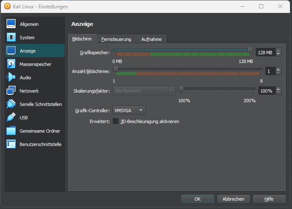Switch to the Aufnahme tab

pyautogui.click(x=151, y=39)
